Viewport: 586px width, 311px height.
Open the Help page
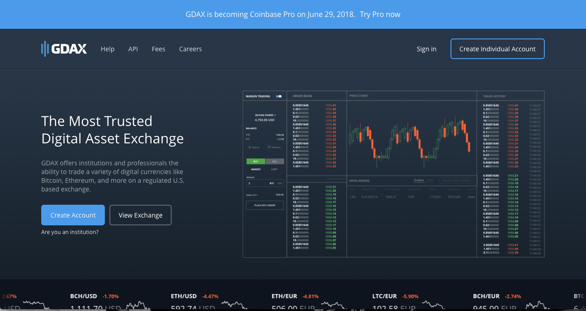(108, 49)
